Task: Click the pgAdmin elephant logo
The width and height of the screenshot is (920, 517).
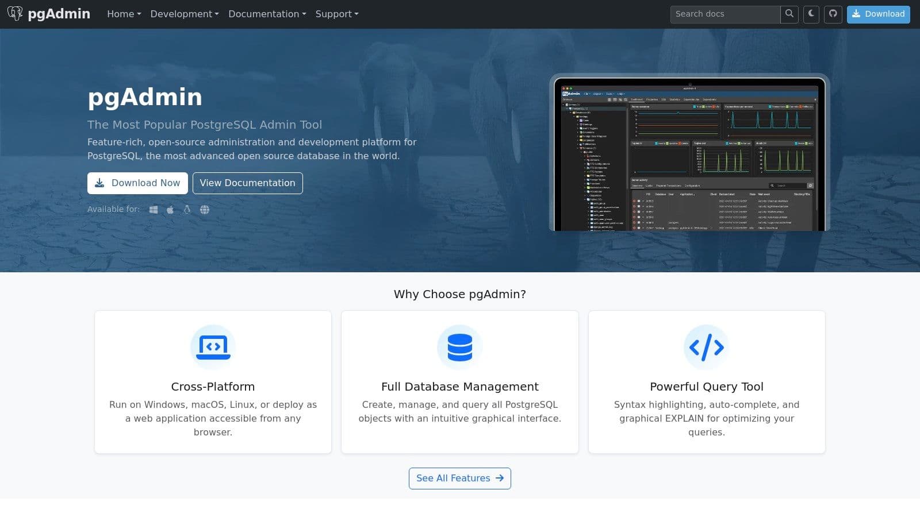Action: coord(15,14)
